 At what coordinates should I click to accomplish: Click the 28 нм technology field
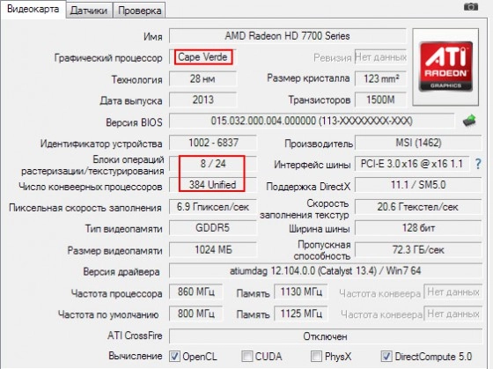pos(202,78)
